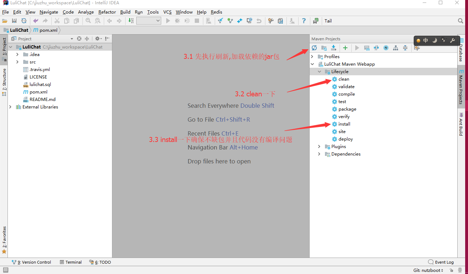Open the Redis menu
This screenshot has width=468, height=274.
(x=216, y=12)
